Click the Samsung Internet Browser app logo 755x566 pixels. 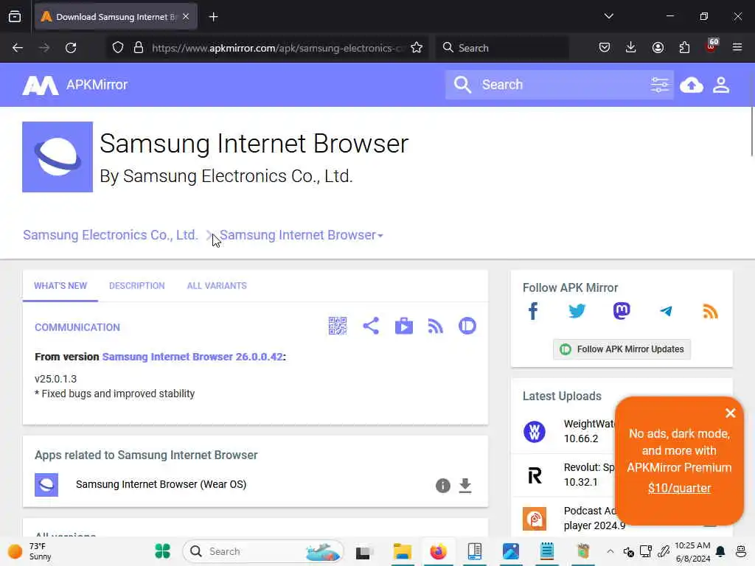[x=58, y=157]
